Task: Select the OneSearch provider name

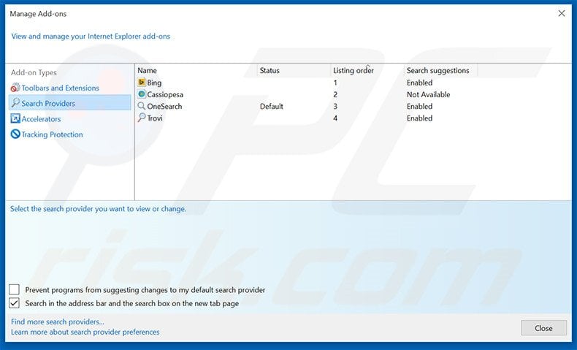Action: coord(164,107)
